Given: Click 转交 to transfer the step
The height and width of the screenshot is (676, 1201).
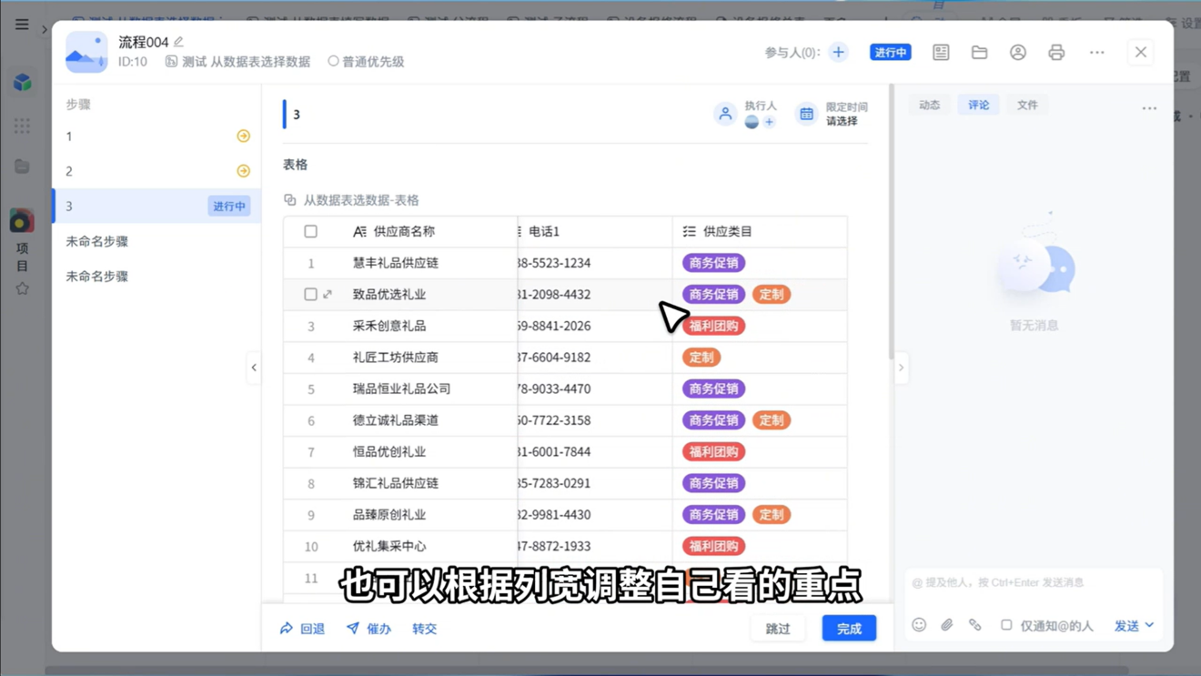Looking at the screenshot, I should coord(425,629).
